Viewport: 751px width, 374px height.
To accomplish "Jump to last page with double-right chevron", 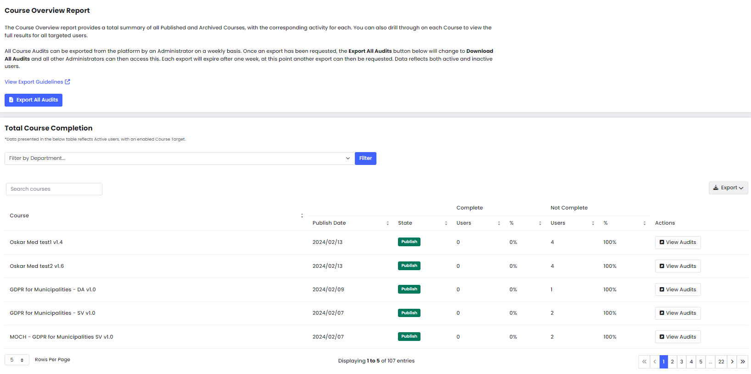I will click(x=743, y=362).
